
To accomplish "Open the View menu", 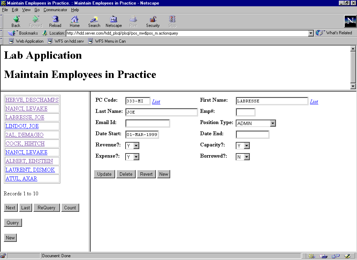I will pyautogui.click(x=26, y=10).
